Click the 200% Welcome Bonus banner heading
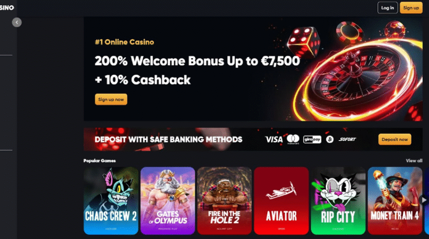 (197, 61)
